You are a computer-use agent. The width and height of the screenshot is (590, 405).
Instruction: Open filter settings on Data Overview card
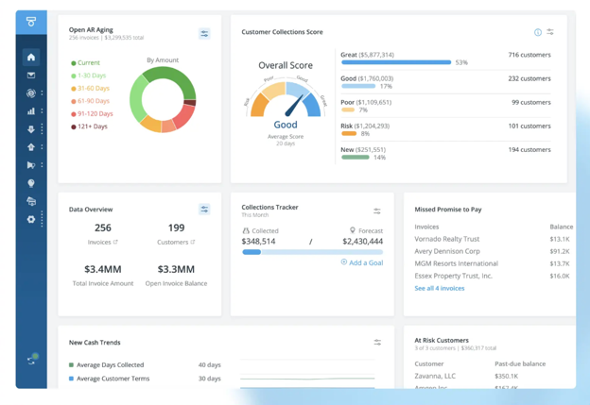204,210
